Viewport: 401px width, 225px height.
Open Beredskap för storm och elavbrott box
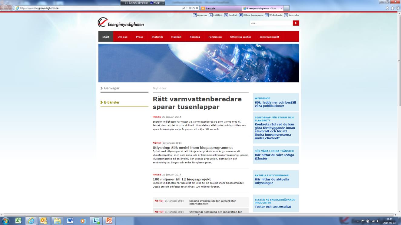(x=276, y=128)
